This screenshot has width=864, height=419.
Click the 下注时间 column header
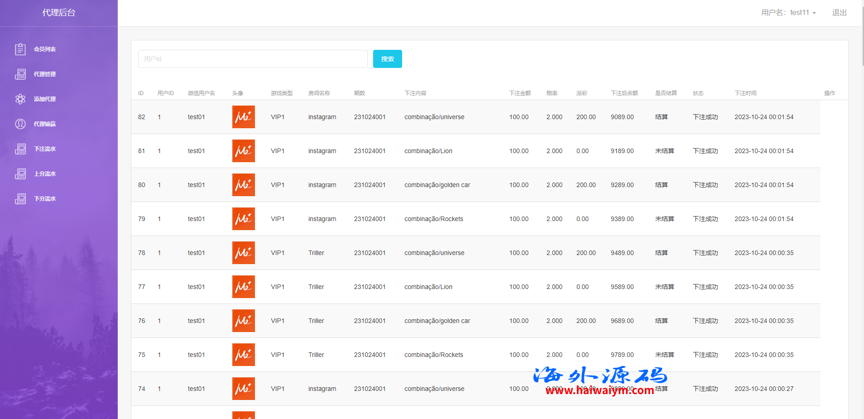coord(745,93)
